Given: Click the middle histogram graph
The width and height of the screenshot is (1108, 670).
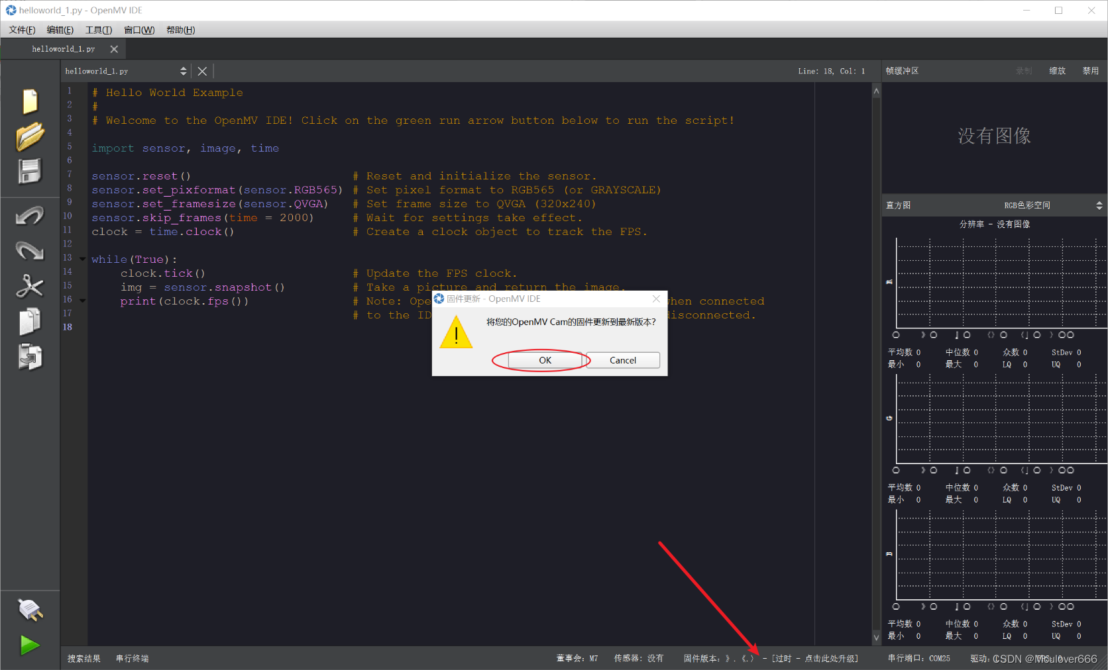Looking at the screenshot, I should pos(1001,419).
